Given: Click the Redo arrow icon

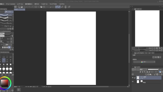Looking at the screenshot, I should pos(32,7).
